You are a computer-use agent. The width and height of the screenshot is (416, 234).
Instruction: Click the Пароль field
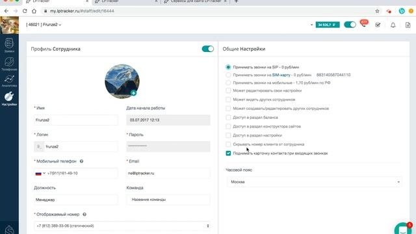[x=168, y=146]
